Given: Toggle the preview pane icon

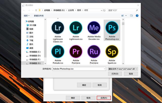Looking at the screenshot, I should coord(131,16).
